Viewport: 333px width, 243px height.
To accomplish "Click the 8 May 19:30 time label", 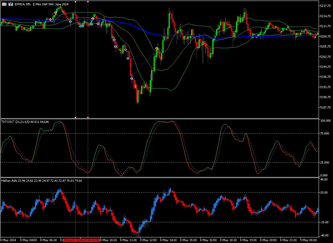I will [x=248, y=240].
